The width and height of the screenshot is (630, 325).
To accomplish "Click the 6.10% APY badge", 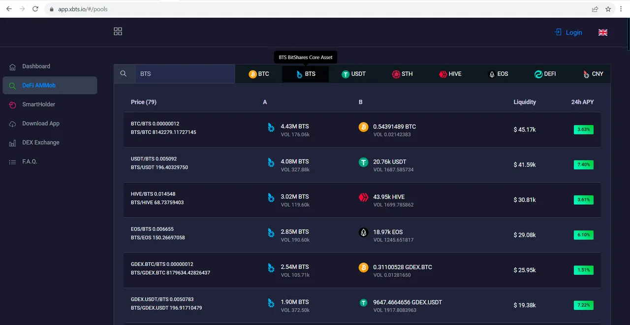I will click(584, 235).
